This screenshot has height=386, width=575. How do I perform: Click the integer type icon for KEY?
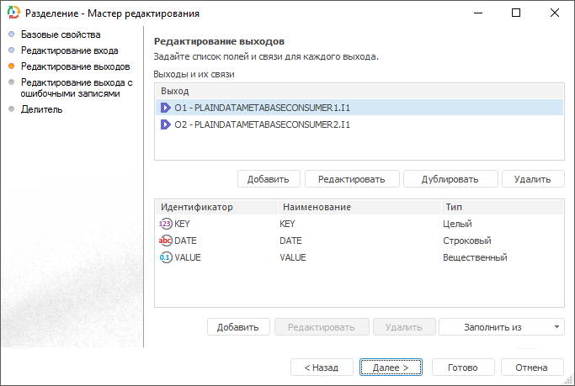click(x=165, y=224)
